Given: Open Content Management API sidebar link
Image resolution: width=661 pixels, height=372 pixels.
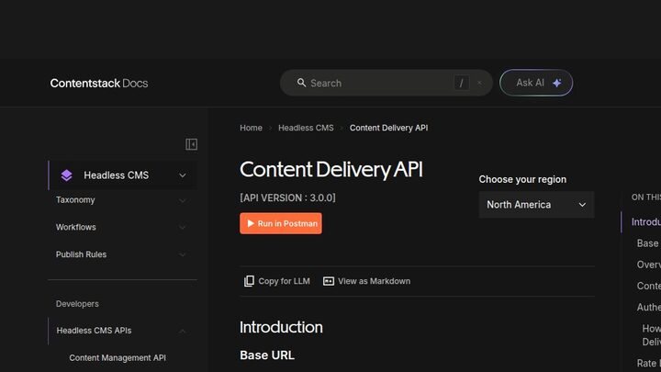Looking at the screenshot, I should pos(118,357).
